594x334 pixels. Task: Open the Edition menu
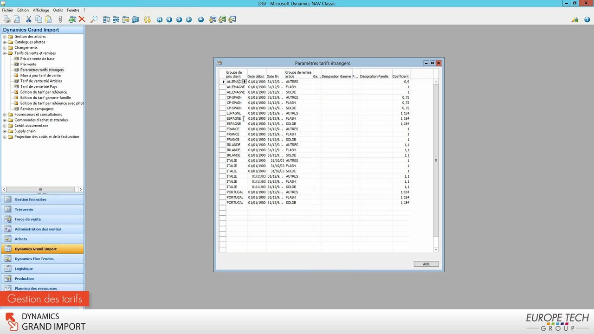(23, 10)
